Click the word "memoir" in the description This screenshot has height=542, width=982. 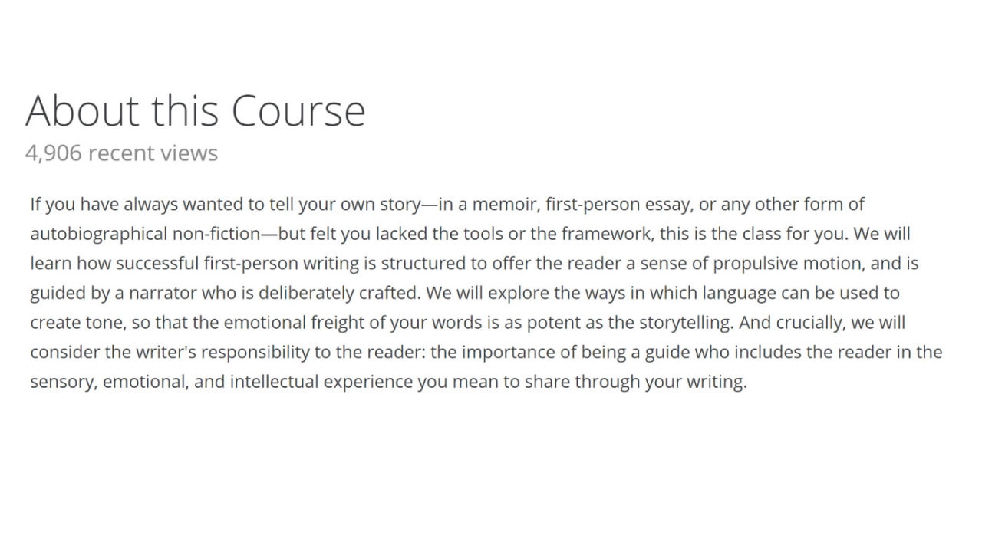pos(503,205)
